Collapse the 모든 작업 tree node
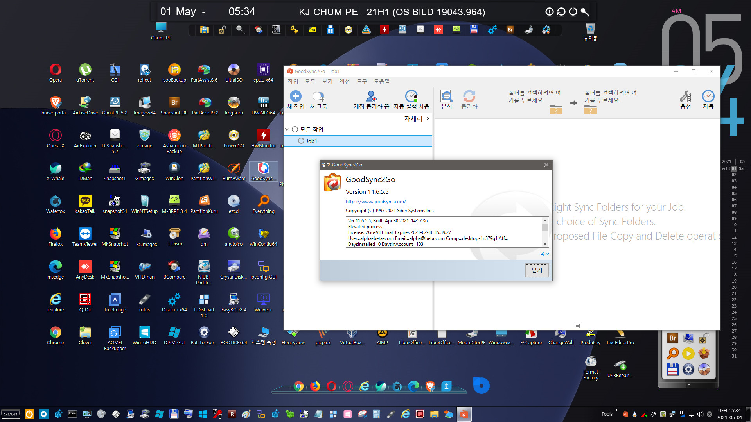Image resolution: width=751 pixels, height=422 pixels. [x=287, y=129]
